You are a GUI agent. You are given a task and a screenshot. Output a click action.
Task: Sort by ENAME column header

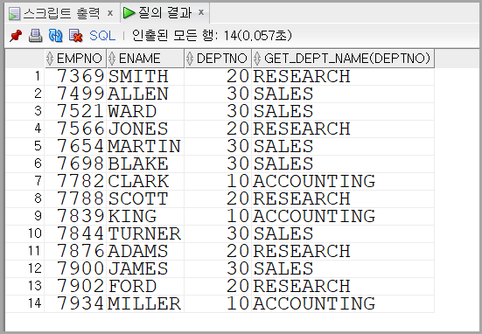(x=145, y=59)
